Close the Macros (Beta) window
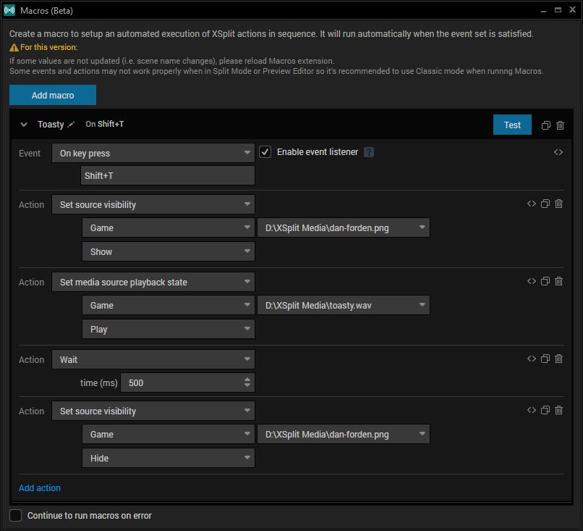The height and width of the screenshot is (531, 583). point(573,10)
